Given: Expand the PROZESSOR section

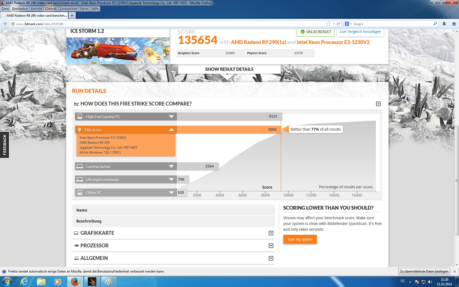Looking at the screenshot, I should click(x=271, y=246).
